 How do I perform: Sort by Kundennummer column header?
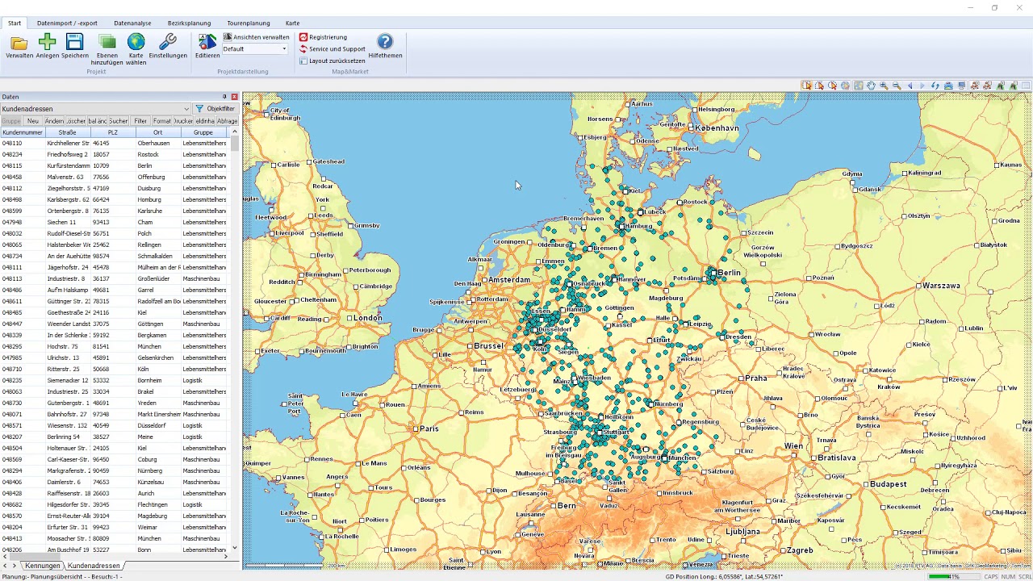23,132
